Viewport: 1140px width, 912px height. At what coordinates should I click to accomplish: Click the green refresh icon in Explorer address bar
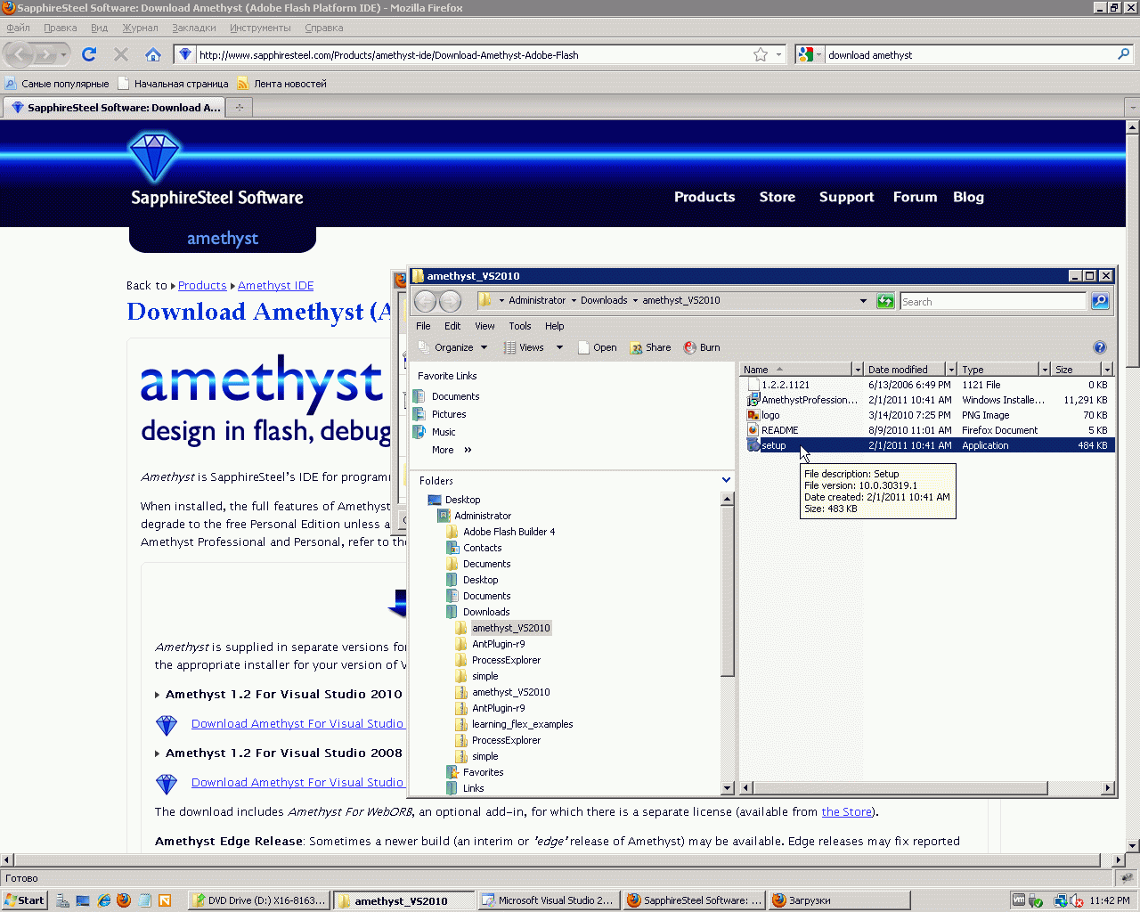point(885,301)
